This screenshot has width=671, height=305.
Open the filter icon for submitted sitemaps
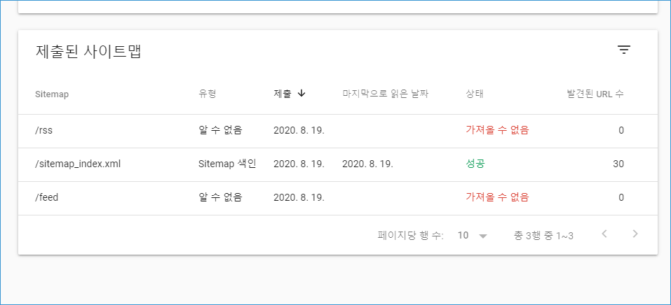pos(624,50)
